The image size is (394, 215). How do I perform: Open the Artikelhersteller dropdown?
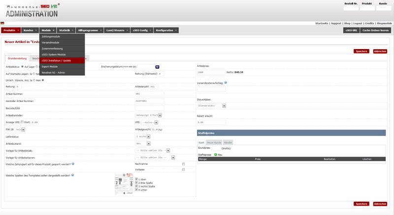click(x=160, y=115)
